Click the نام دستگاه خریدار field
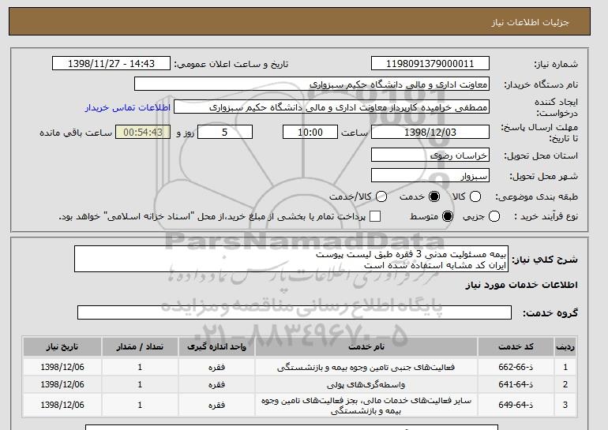The width and height of the screenshot is (608, 430). click(x=312, y=84)
